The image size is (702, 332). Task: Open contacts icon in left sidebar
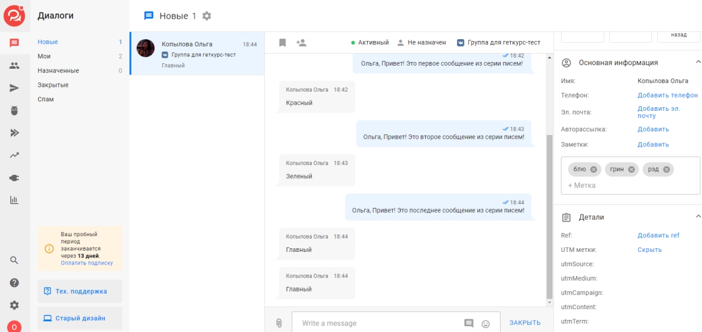[14, 66]
